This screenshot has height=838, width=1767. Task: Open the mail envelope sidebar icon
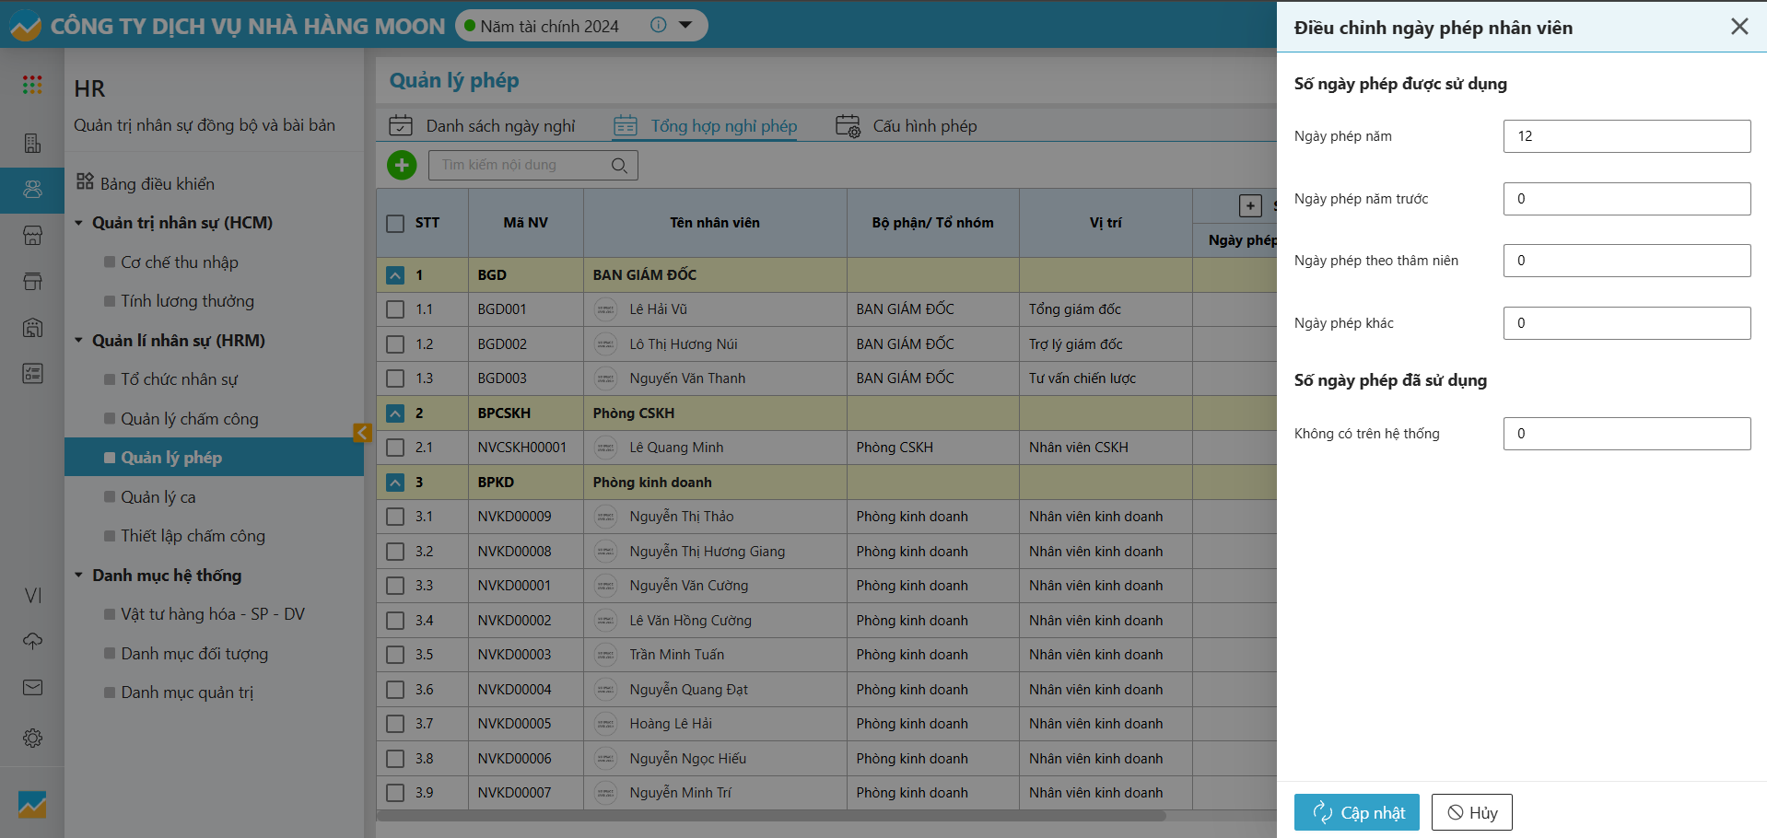click(32, 688)
